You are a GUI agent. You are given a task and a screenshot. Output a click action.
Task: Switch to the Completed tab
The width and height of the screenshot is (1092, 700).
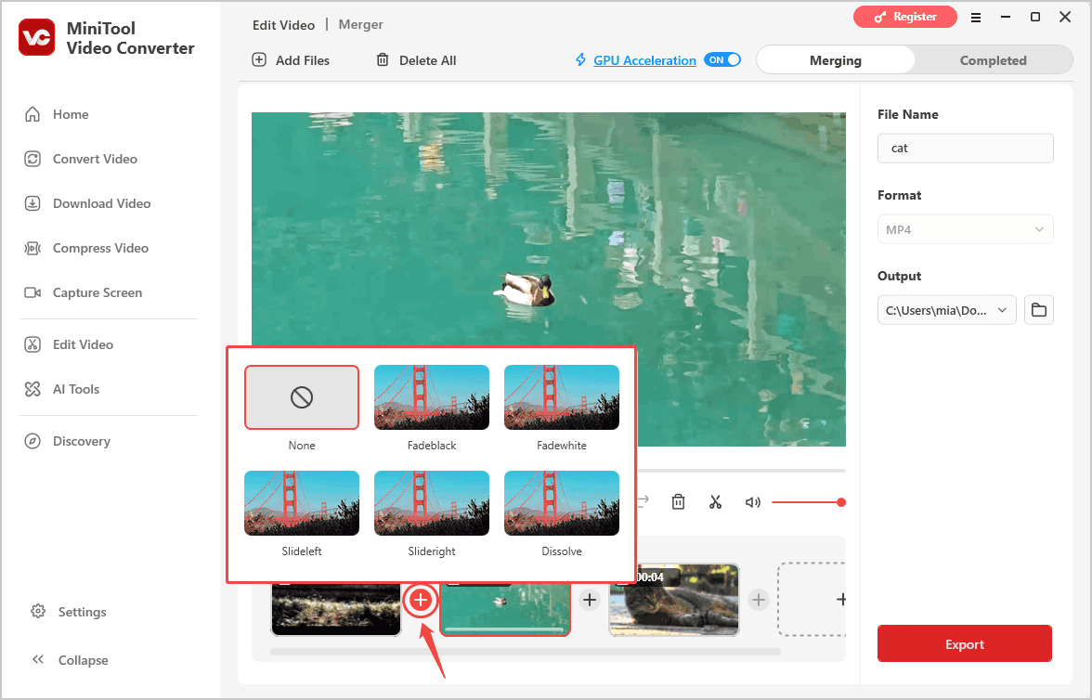pos(994,60)
